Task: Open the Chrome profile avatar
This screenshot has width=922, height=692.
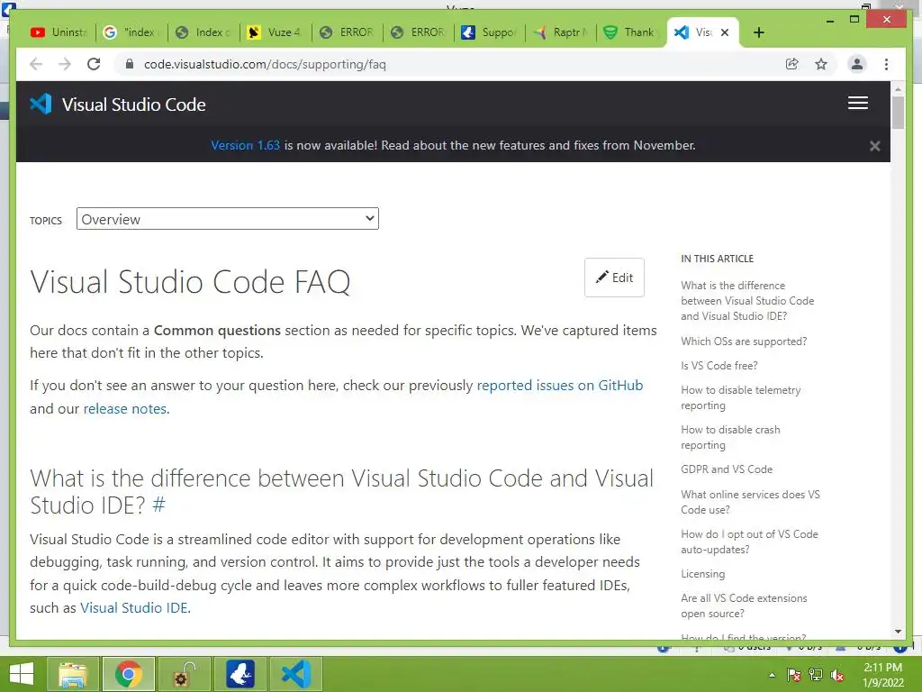Action: coord(857,64)
